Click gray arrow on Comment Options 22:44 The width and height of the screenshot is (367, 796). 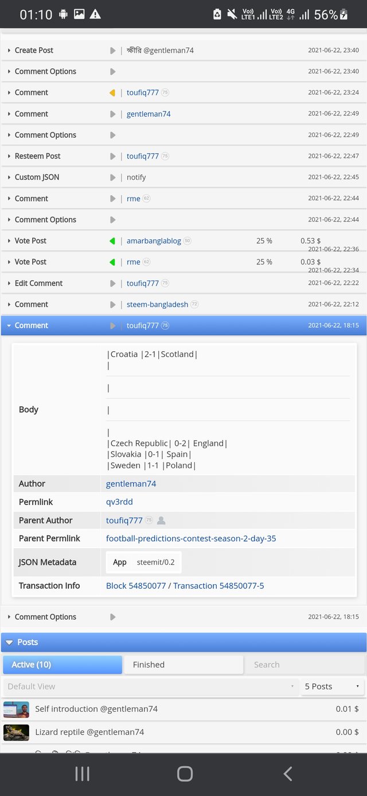pos(112,220)
